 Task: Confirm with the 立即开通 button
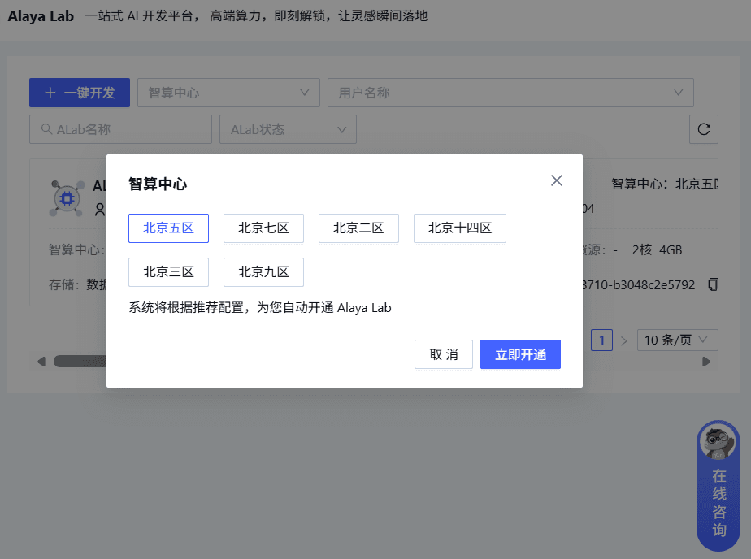520,354
